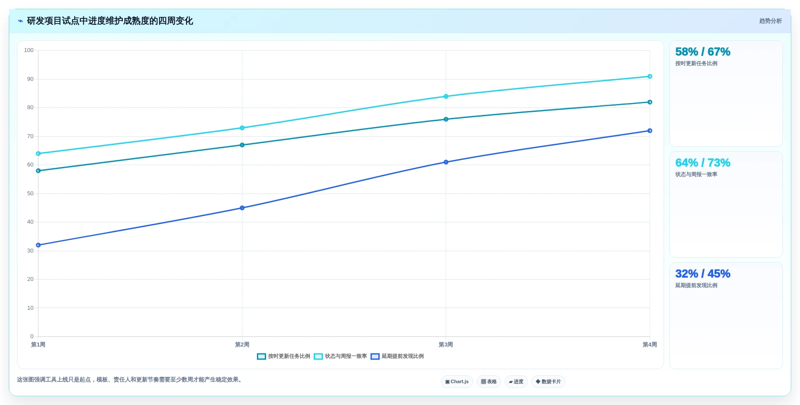
Task: Click the 趋势分析 label in header
Action: [770, 21]
